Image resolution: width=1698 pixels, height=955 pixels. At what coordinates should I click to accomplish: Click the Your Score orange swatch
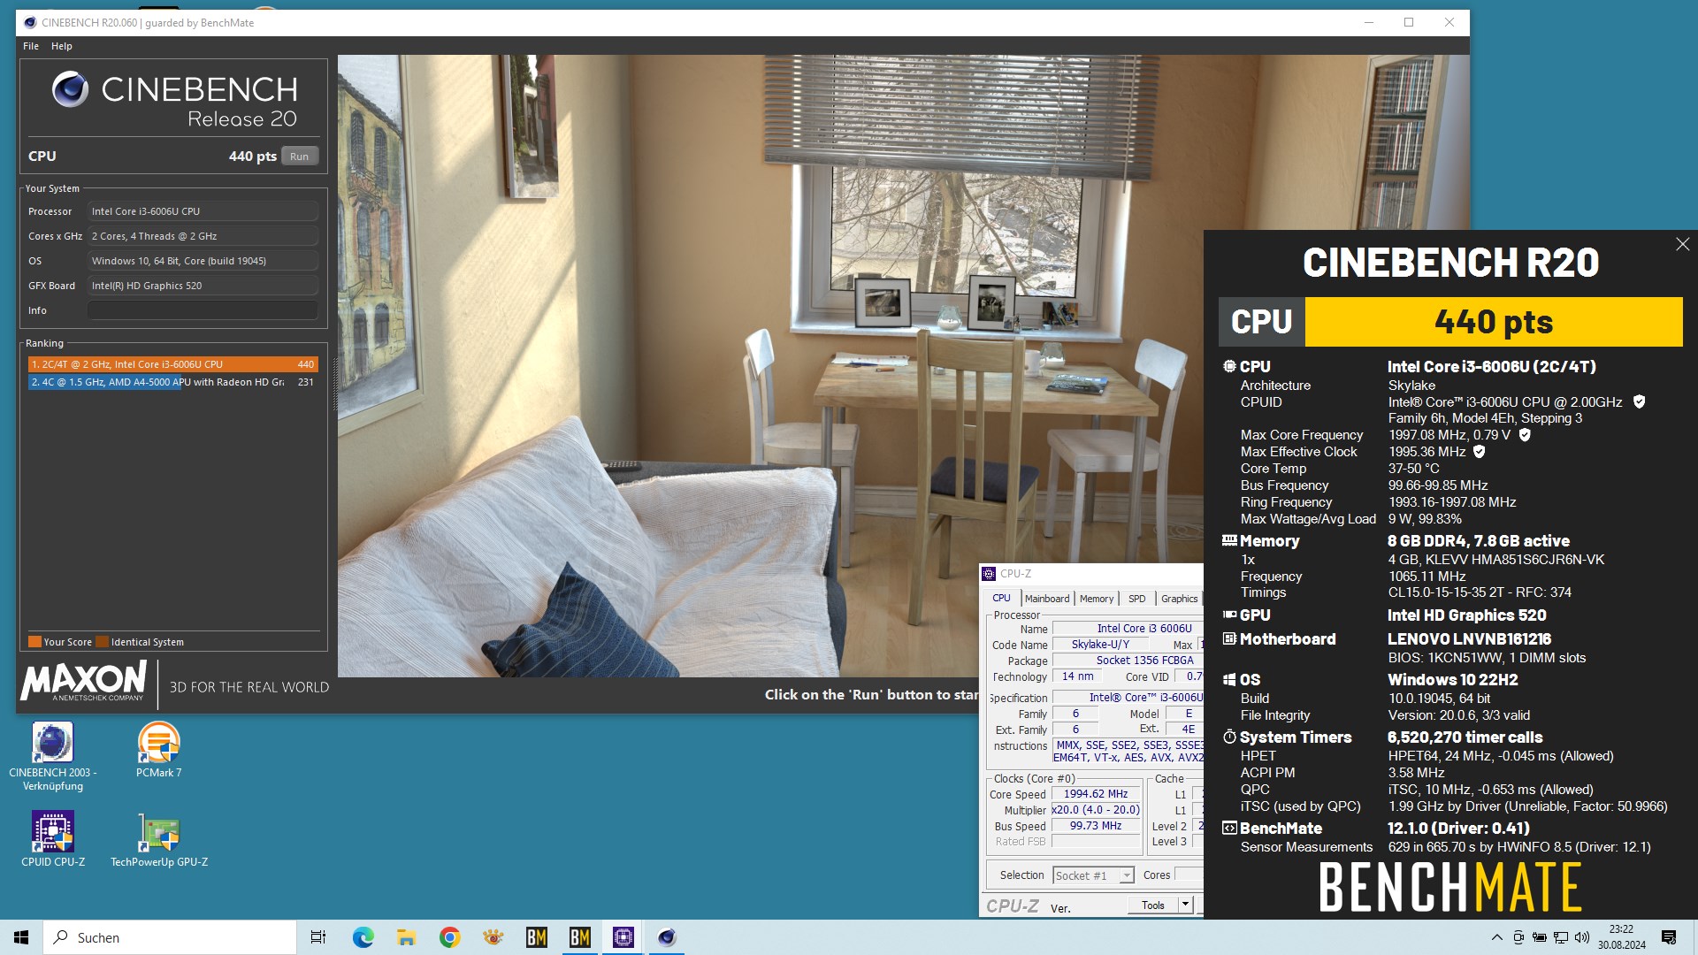pos(34,642)
